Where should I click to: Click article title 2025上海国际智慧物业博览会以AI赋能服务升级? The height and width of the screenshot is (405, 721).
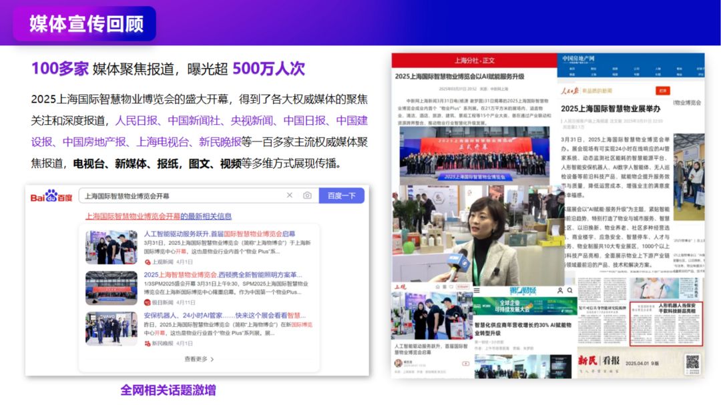click(x=459, y=76)
